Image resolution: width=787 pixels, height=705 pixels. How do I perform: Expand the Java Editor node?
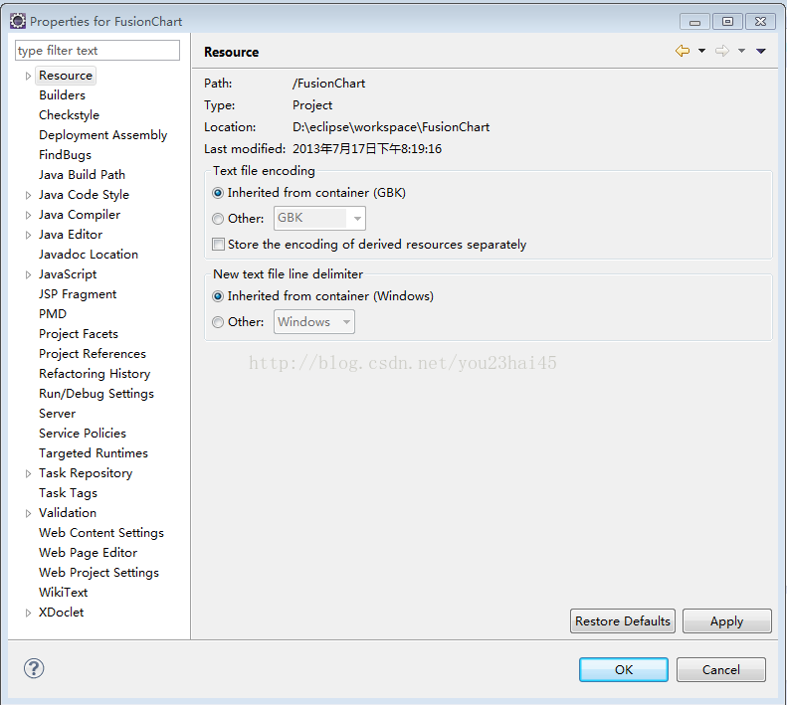[x=28, y=235]
